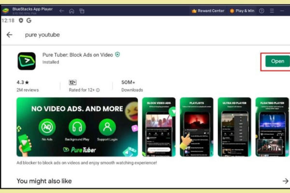
Task: Go to BlueStacks home screen icon
Action: [72, 11]
